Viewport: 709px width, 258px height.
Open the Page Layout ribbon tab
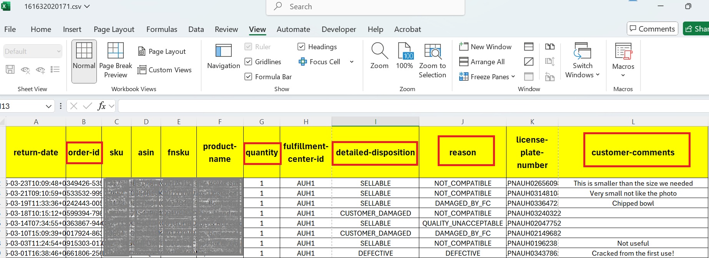coord(114,29)
